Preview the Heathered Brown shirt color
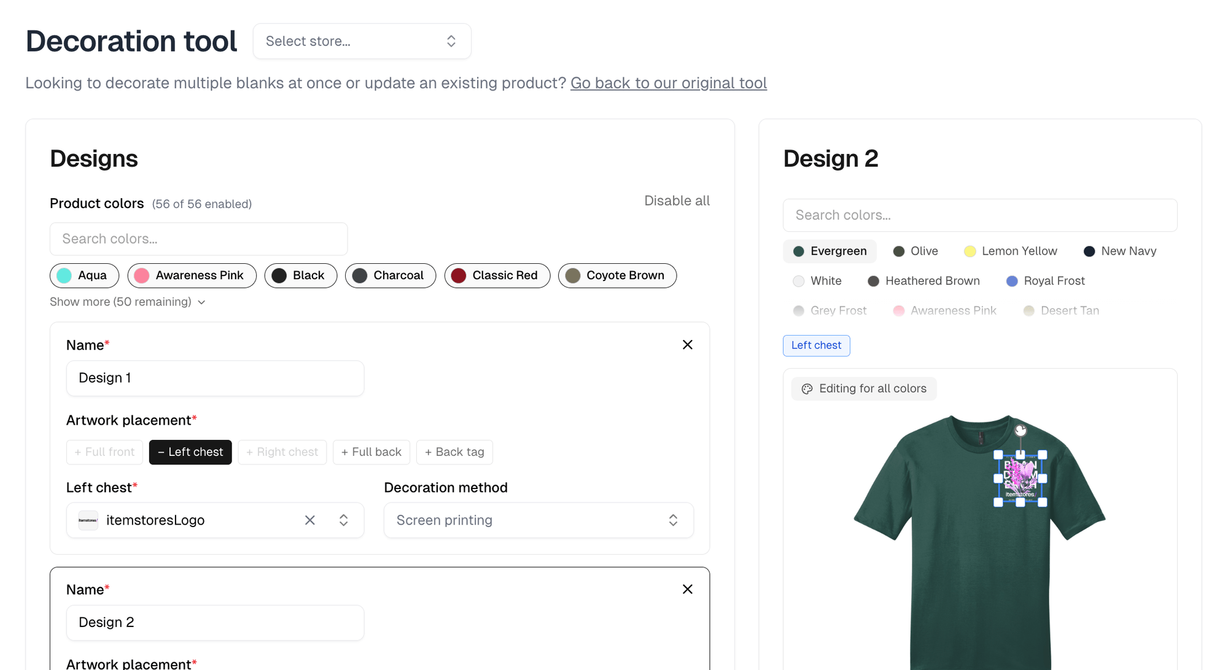The image size is (1228, 670). coord(923,281)
